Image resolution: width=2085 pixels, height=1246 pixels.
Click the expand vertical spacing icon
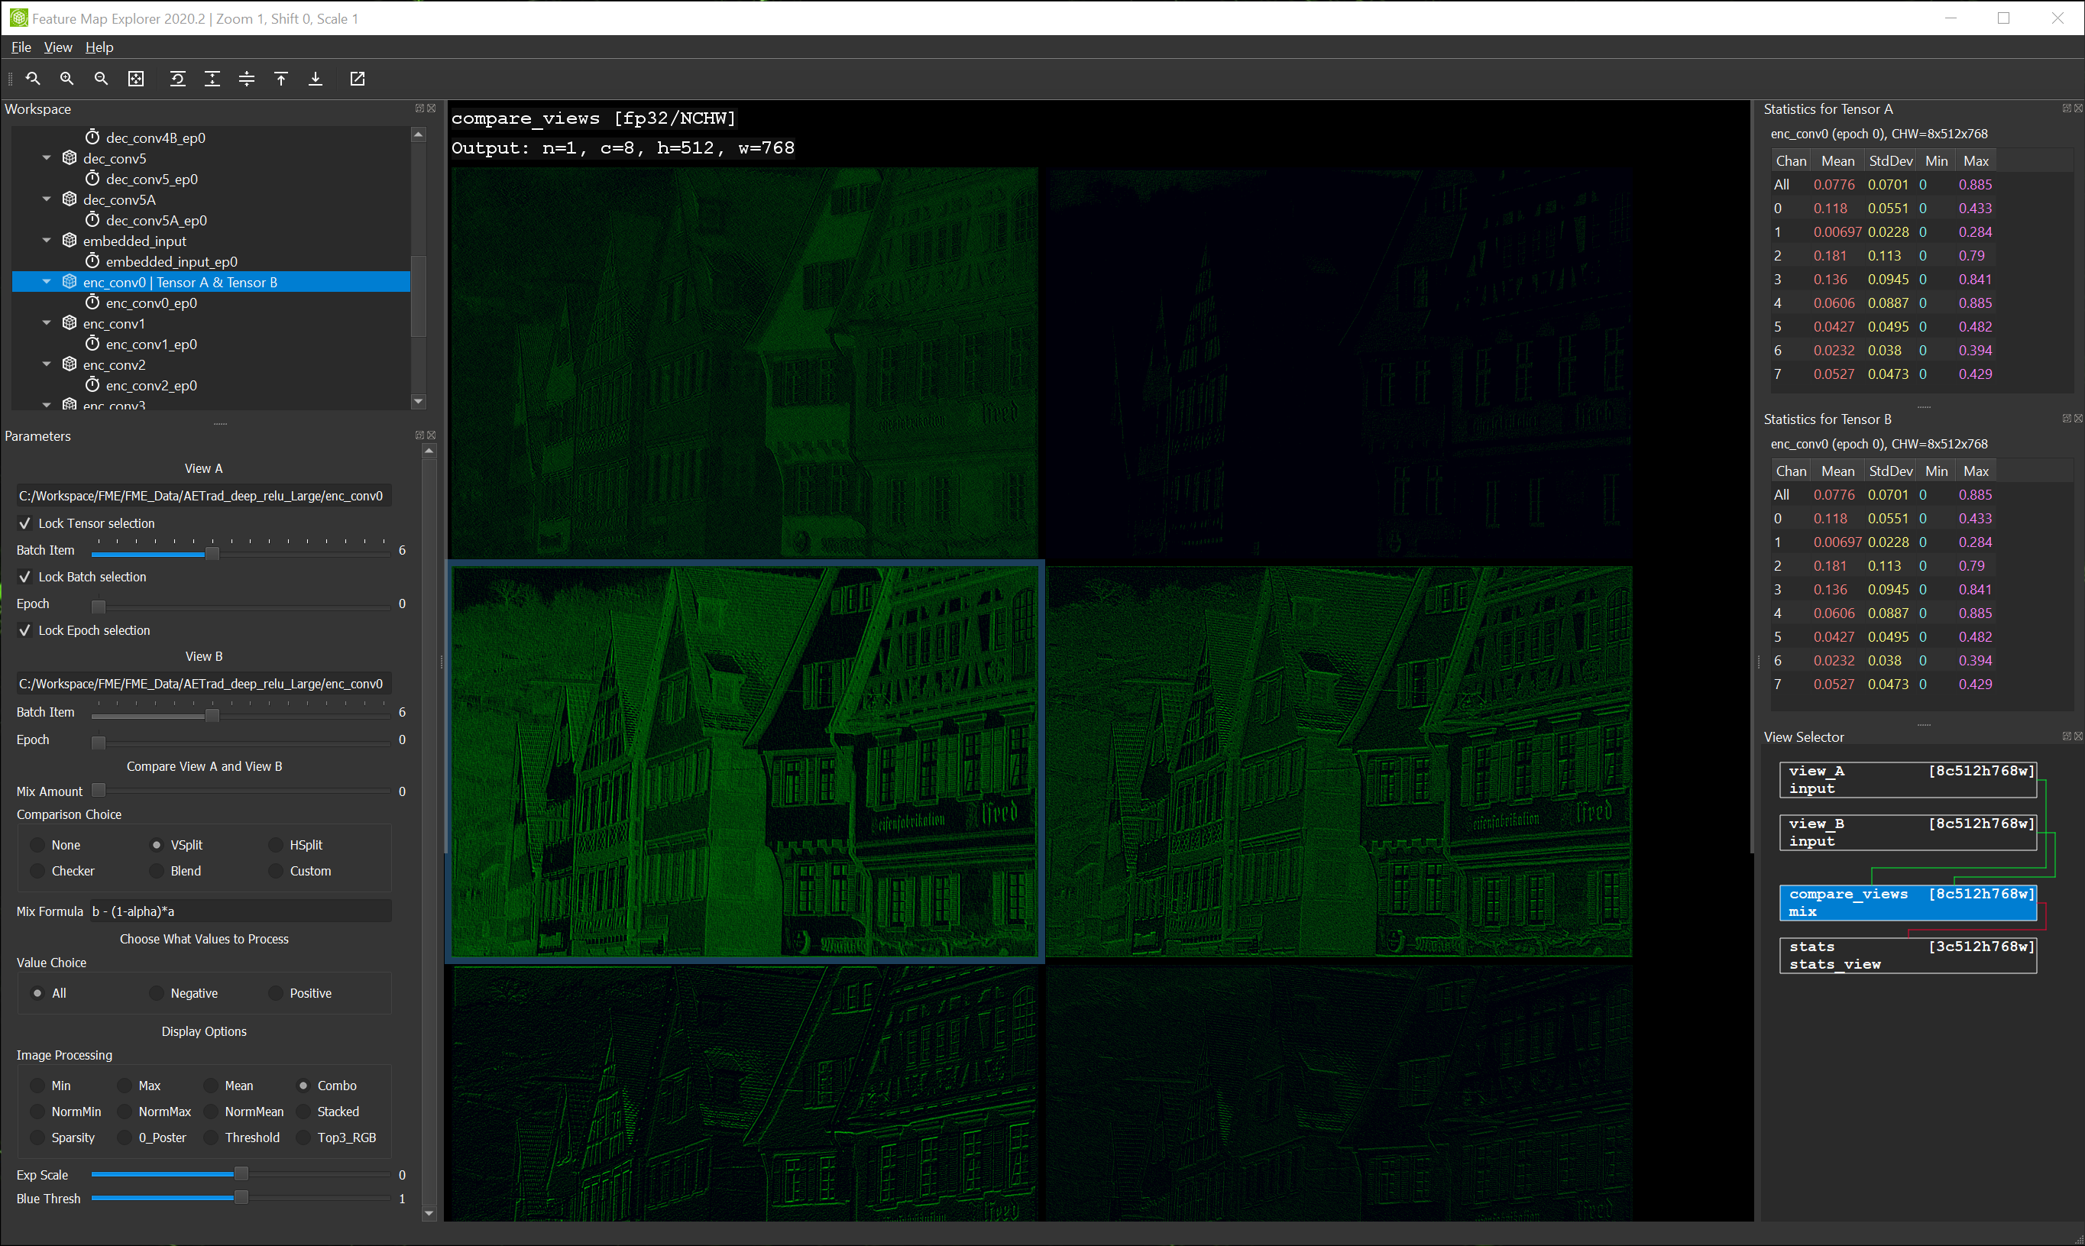click(212, 79)
